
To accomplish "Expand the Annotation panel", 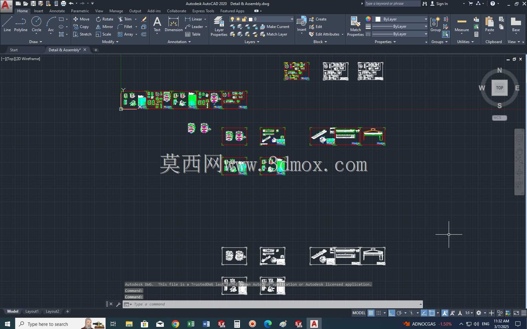I will 179,42.
